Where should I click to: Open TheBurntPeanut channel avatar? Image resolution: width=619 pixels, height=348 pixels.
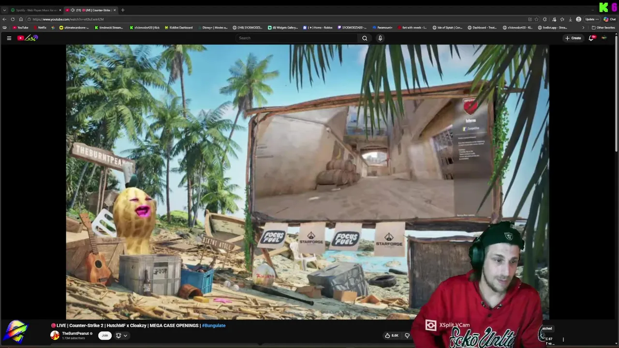click(55, 335)
